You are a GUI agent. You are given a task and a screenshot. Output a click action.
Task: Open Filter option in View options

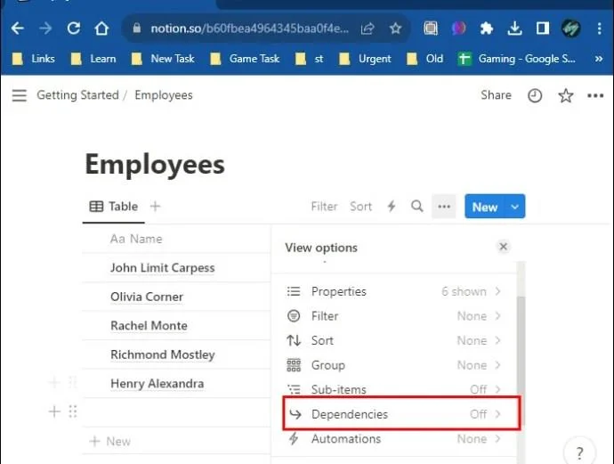pos(394,316)
